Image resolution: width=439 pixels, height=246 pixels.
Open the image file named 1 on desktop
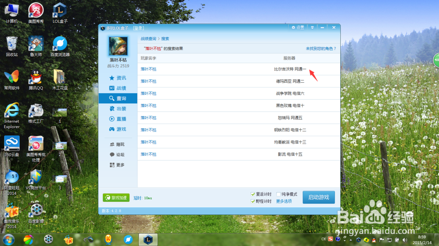[x=60, y=115]
